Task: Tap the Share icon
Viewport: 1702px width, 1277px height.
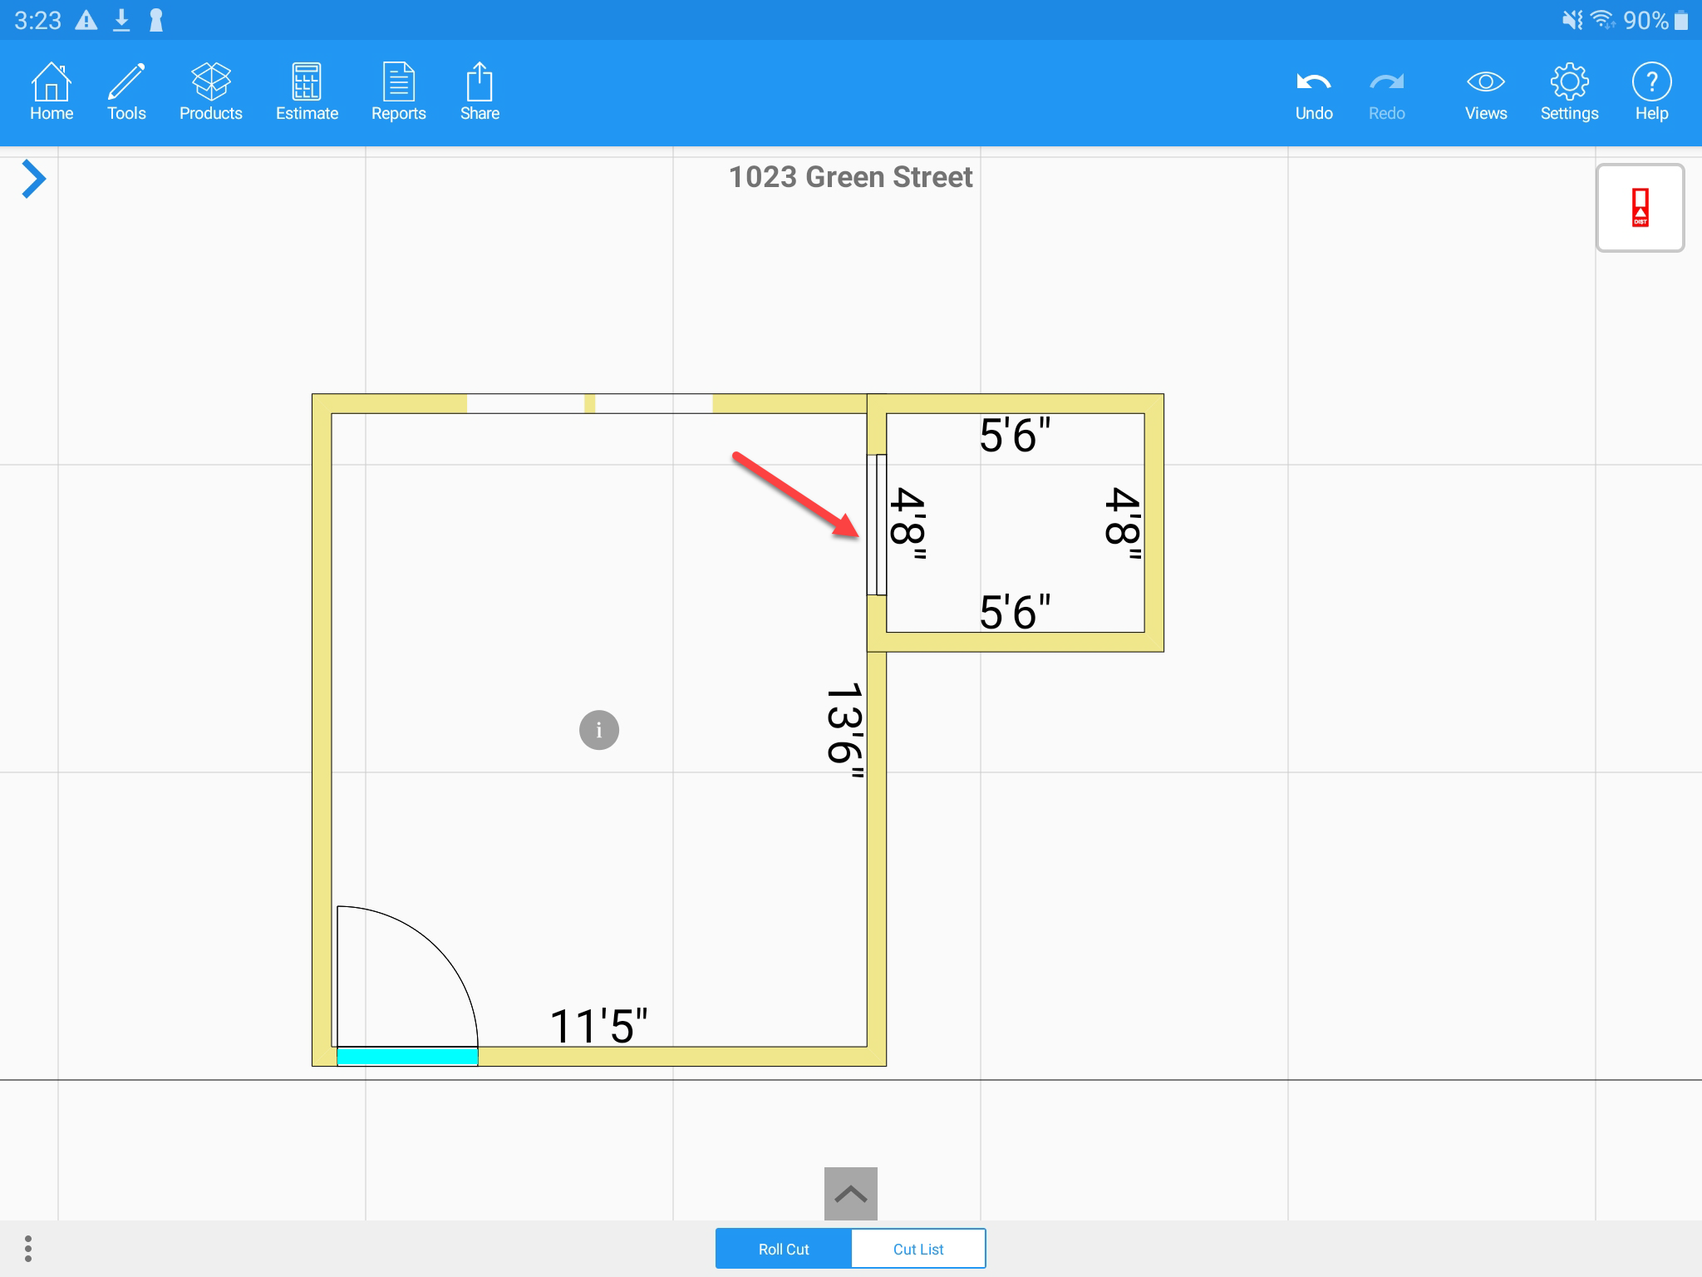Action: pyautogui.click(x=480, y=92)
